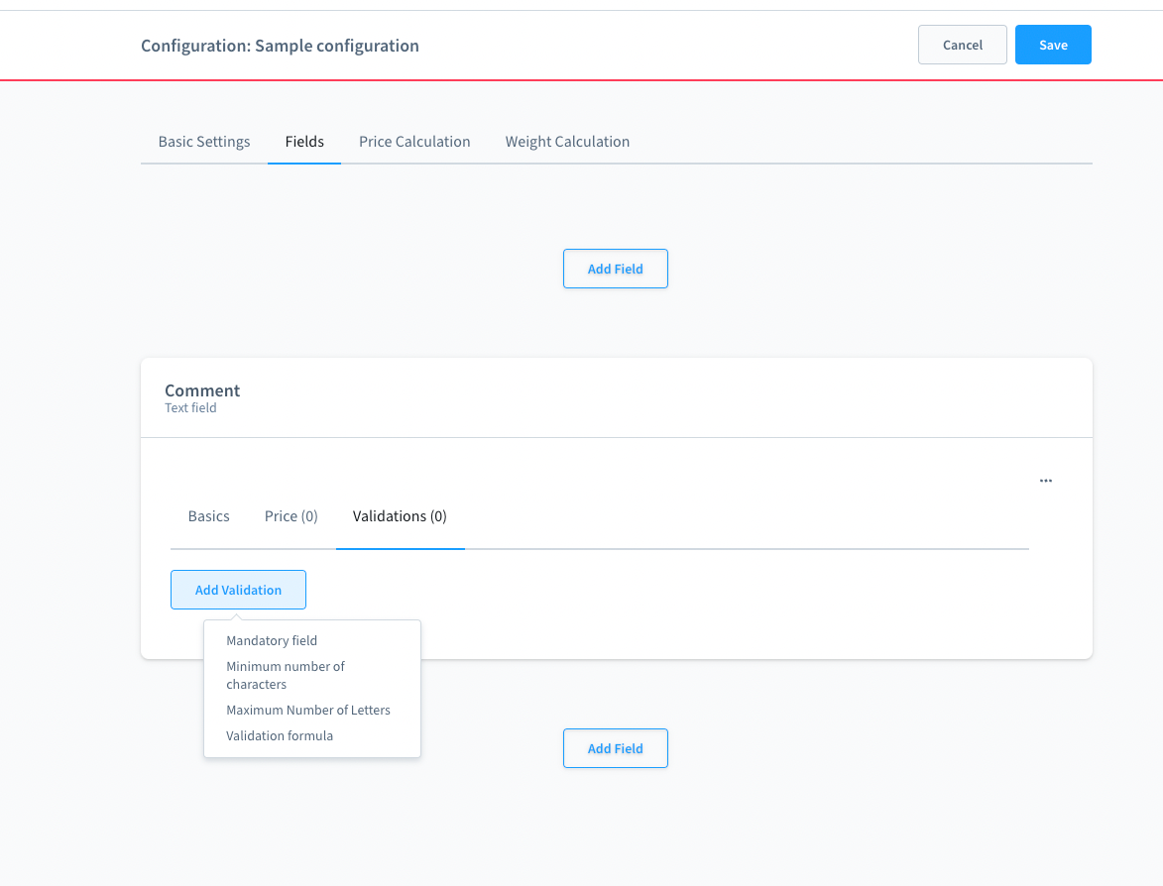Viewport: 1163px width, 886px height.
Task: Pick Maximum Number of Letters option
Action: [308, 711]
